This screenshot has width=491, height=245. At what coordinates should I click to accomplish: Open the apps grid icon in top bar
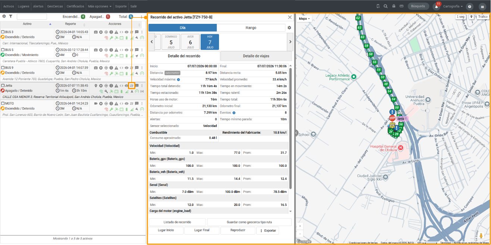[482, 6]
